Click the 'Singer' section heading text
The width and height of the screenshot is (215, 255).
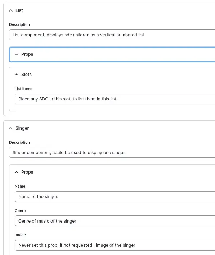tap(22, 128)
